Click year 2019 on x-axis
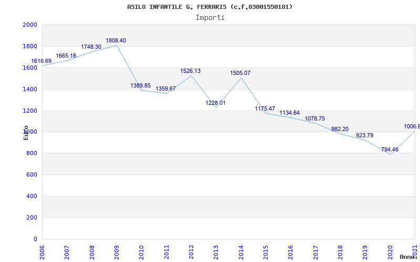420x262 pixels. (x=365, y=252)
